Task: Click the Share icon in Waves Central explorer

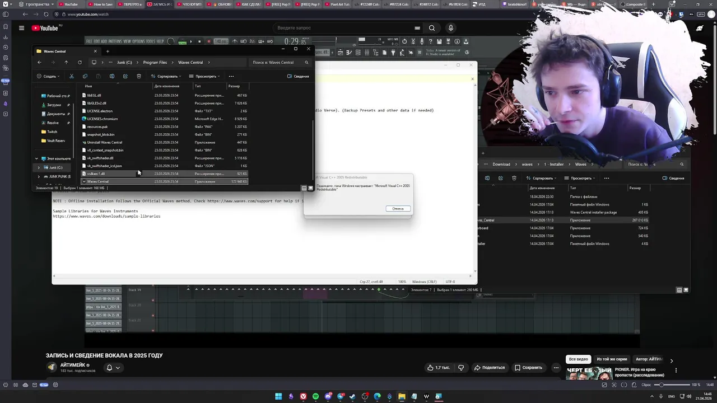Action: coord(125,76)
